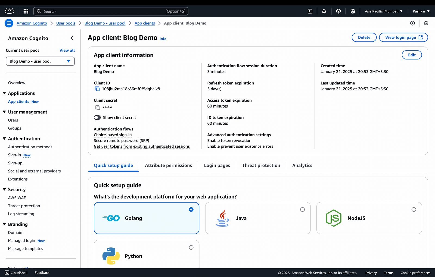
Task: Open App clients in the sidebar
Action: (x=18, y=102)
